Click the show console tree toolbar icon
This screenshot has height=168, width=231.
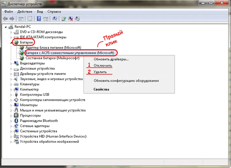coord(21,19)
